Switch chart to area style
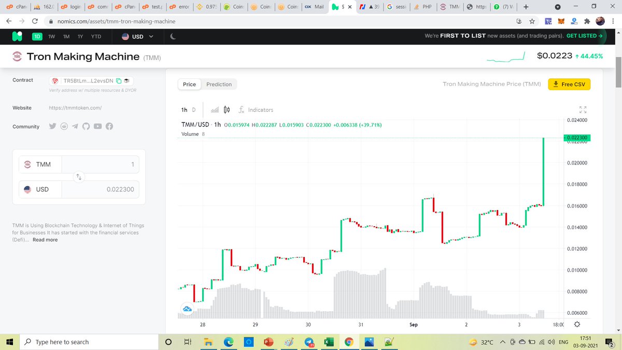Image resolution: width=622 pixels, height=350 pixels. [x=215, y=109]
